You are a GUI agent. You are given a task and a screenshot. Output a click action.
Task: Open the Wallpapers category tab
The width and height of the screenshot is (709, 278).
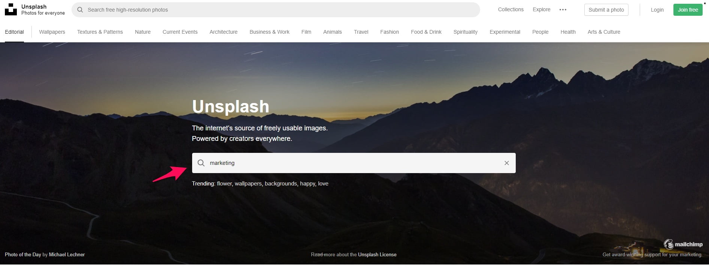coord(52,32)
